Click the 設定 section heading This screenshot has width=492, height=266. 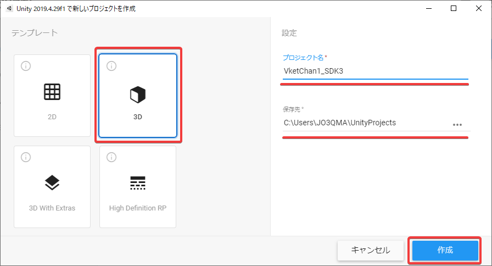(x=289, y=32)
